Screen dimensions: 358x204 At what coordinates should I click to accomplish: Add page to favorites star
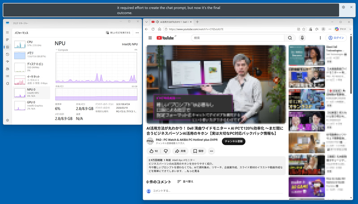[304, 29]
